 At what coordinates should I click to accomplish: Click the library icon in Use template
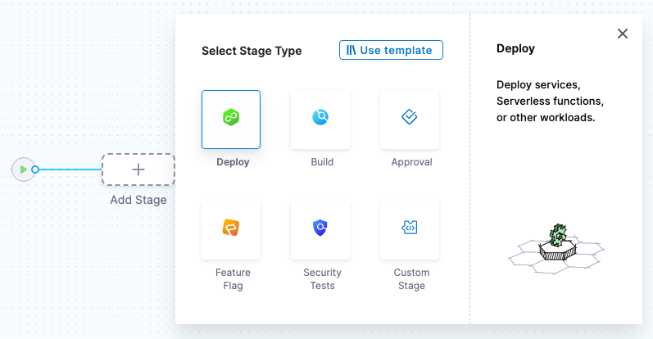pyautogui.click(x=351, y=50)
